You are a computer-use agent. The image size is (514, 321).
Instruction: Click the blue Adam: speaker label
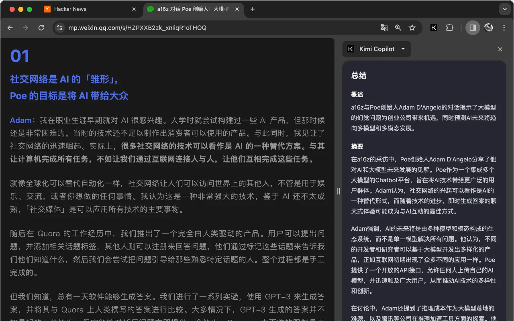(x=23, y=120)
